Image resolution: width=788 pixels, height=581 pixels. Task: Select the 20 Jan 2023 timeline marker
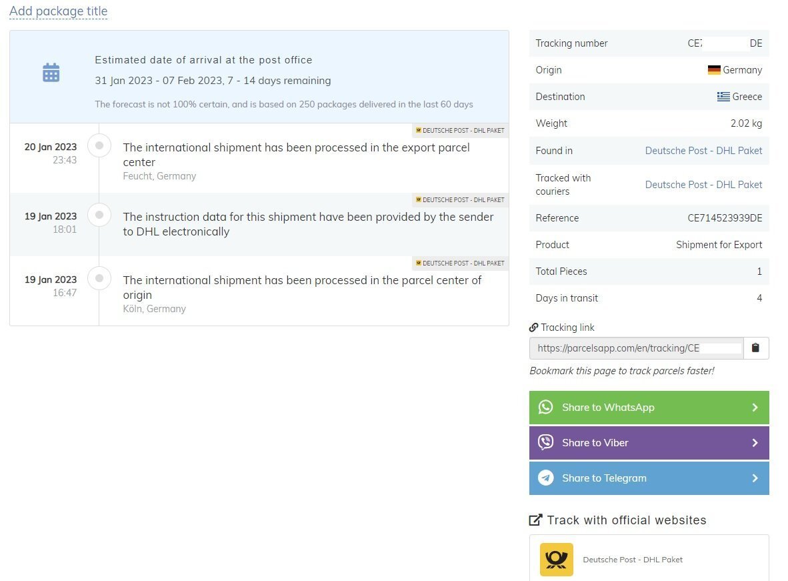pyautogui.click(x=99, y=145)
